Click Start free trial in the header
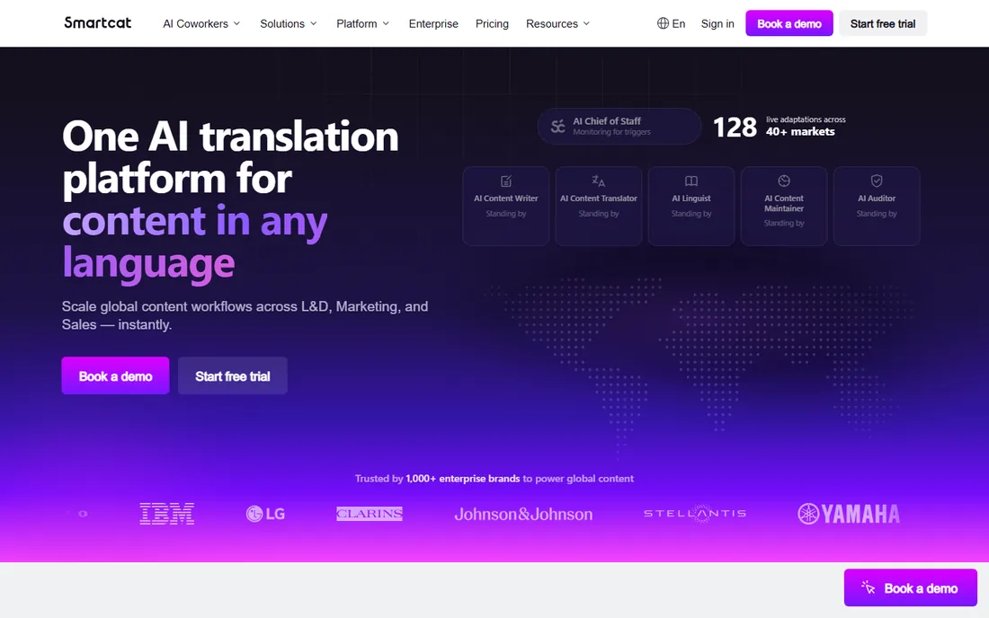This screenshot has width=989, height=618. [x=882, y=23]
